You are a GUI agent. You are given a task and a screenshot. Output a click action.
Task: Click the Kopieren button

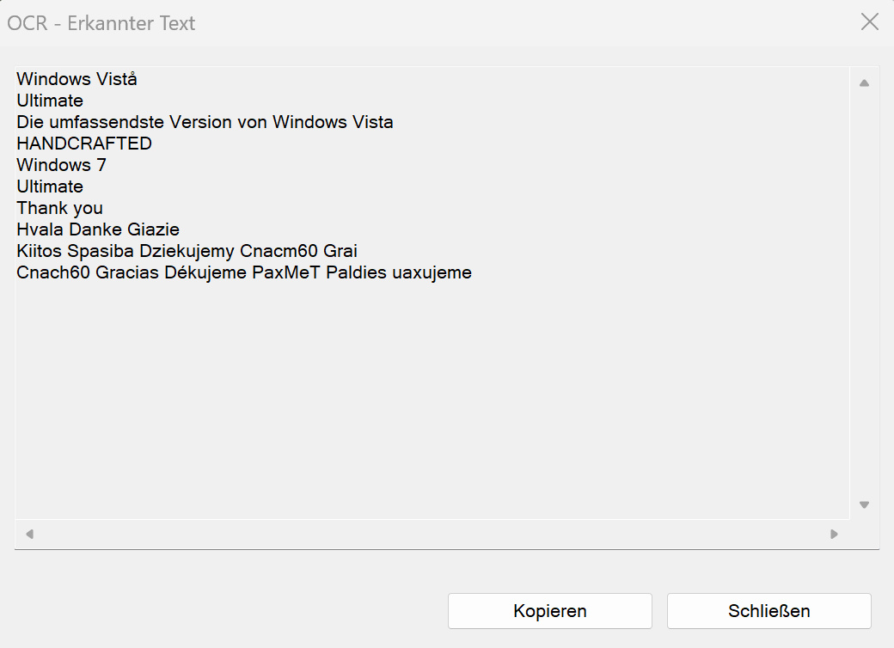point(549,611)
